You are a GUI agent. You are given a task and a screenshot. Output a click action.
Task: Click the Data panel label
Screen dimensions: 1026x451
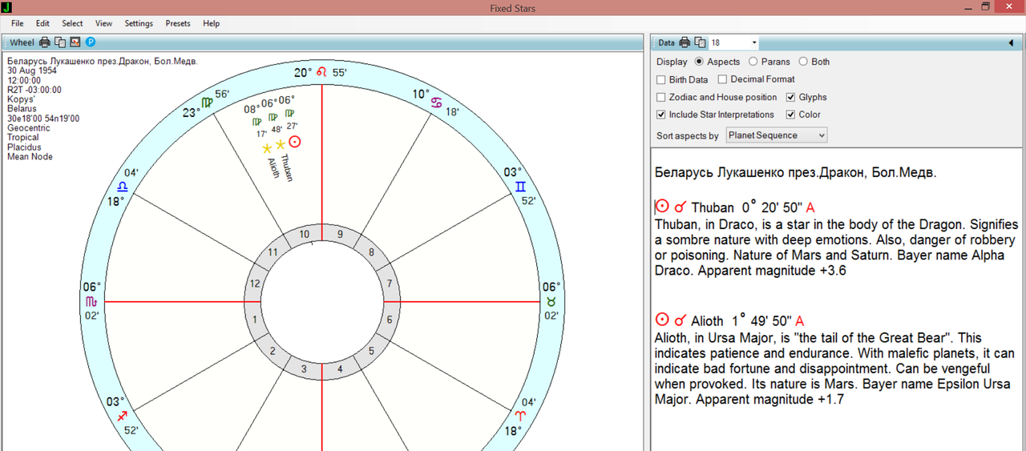667,42
